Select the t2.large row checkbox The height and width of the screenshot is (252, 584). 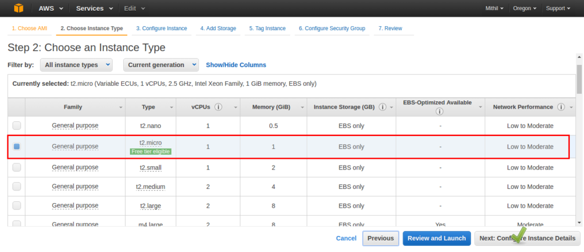click(17, 205)
